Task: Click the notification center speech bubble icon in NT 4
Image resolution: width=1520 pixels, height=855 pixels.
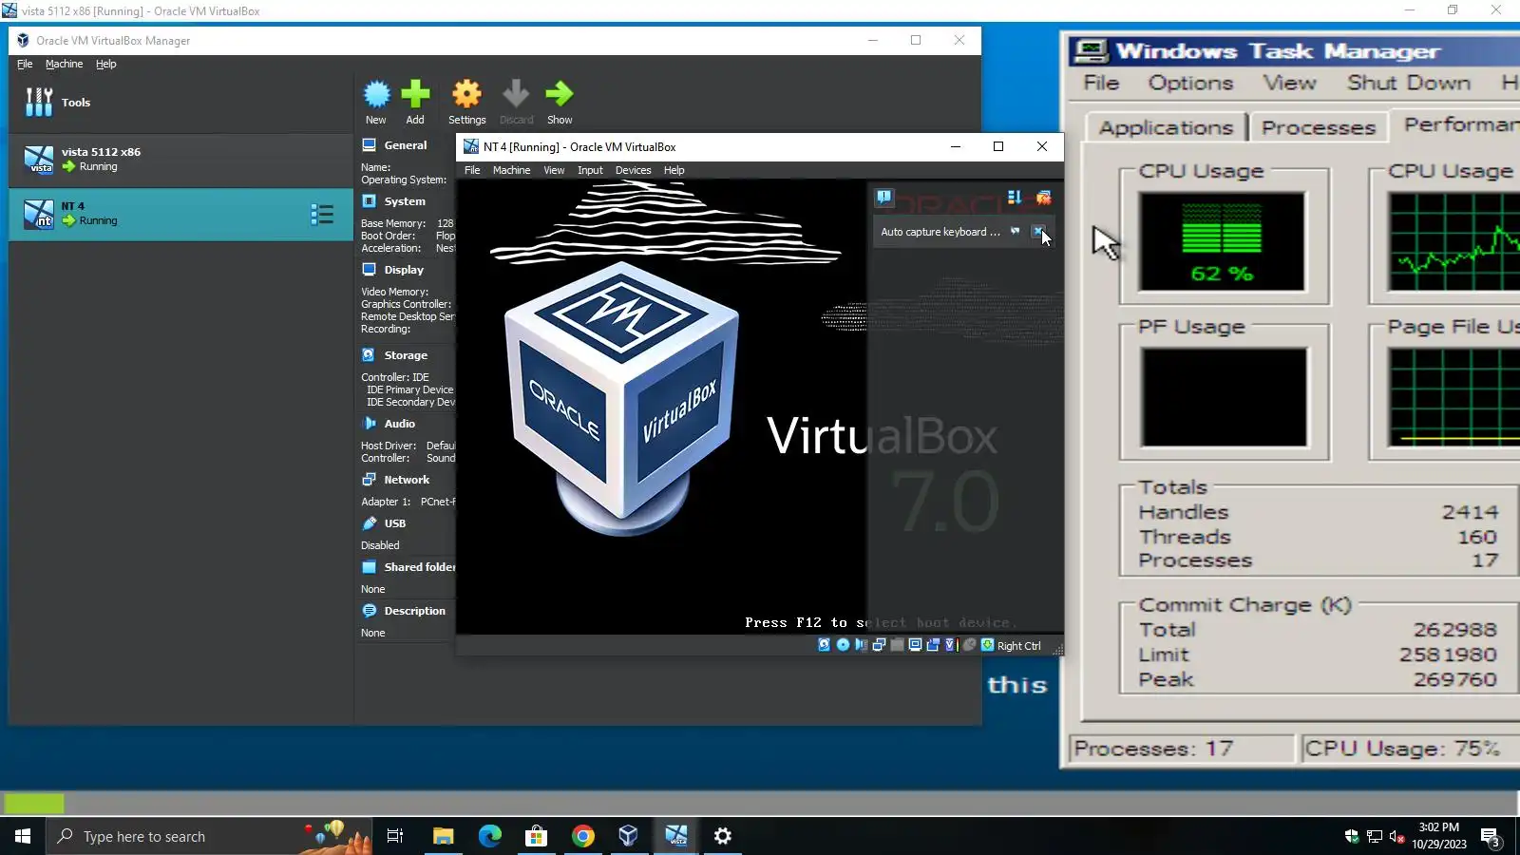Action: click(x=884, y=198)
